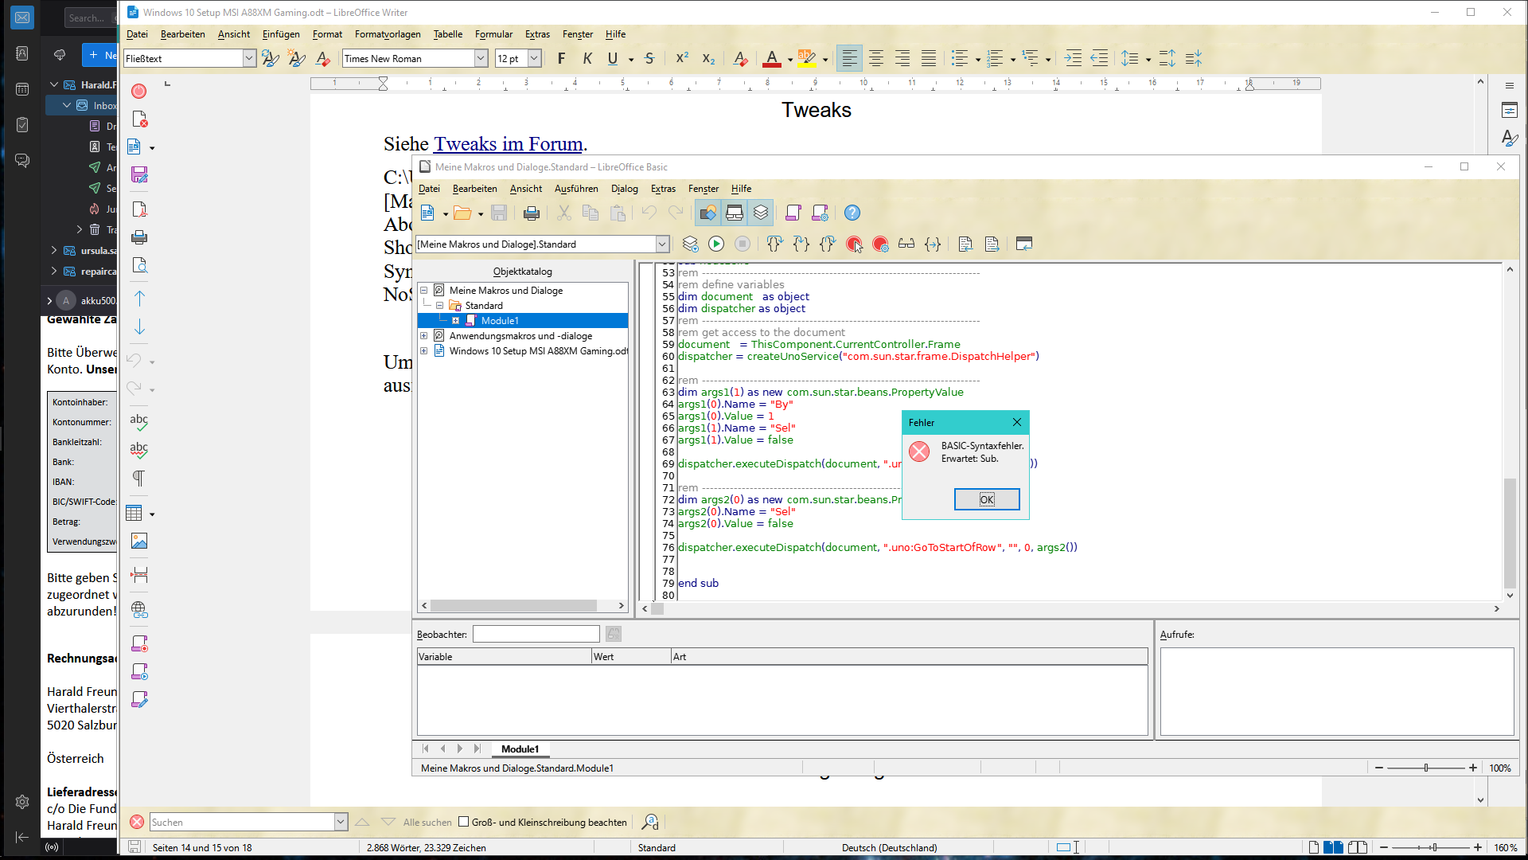Run the Basic macro with the play icon
1528x860 pixels.
(716, 244)
